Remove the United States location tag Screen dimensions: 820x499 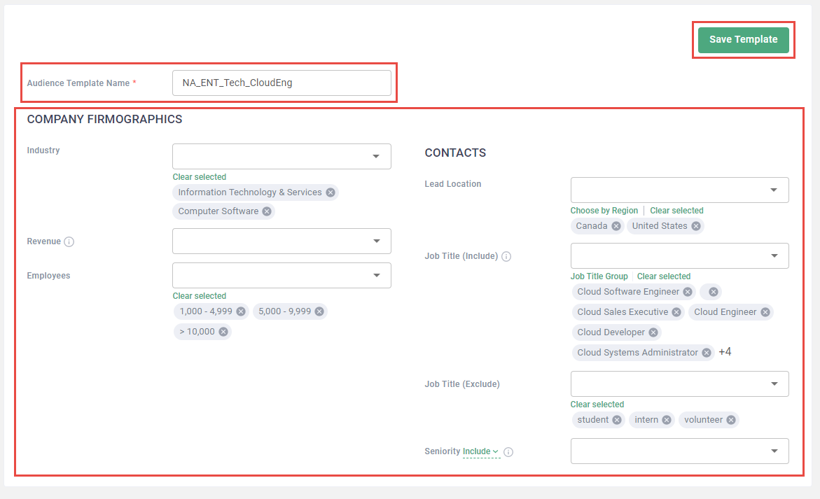tap(696, 226)
